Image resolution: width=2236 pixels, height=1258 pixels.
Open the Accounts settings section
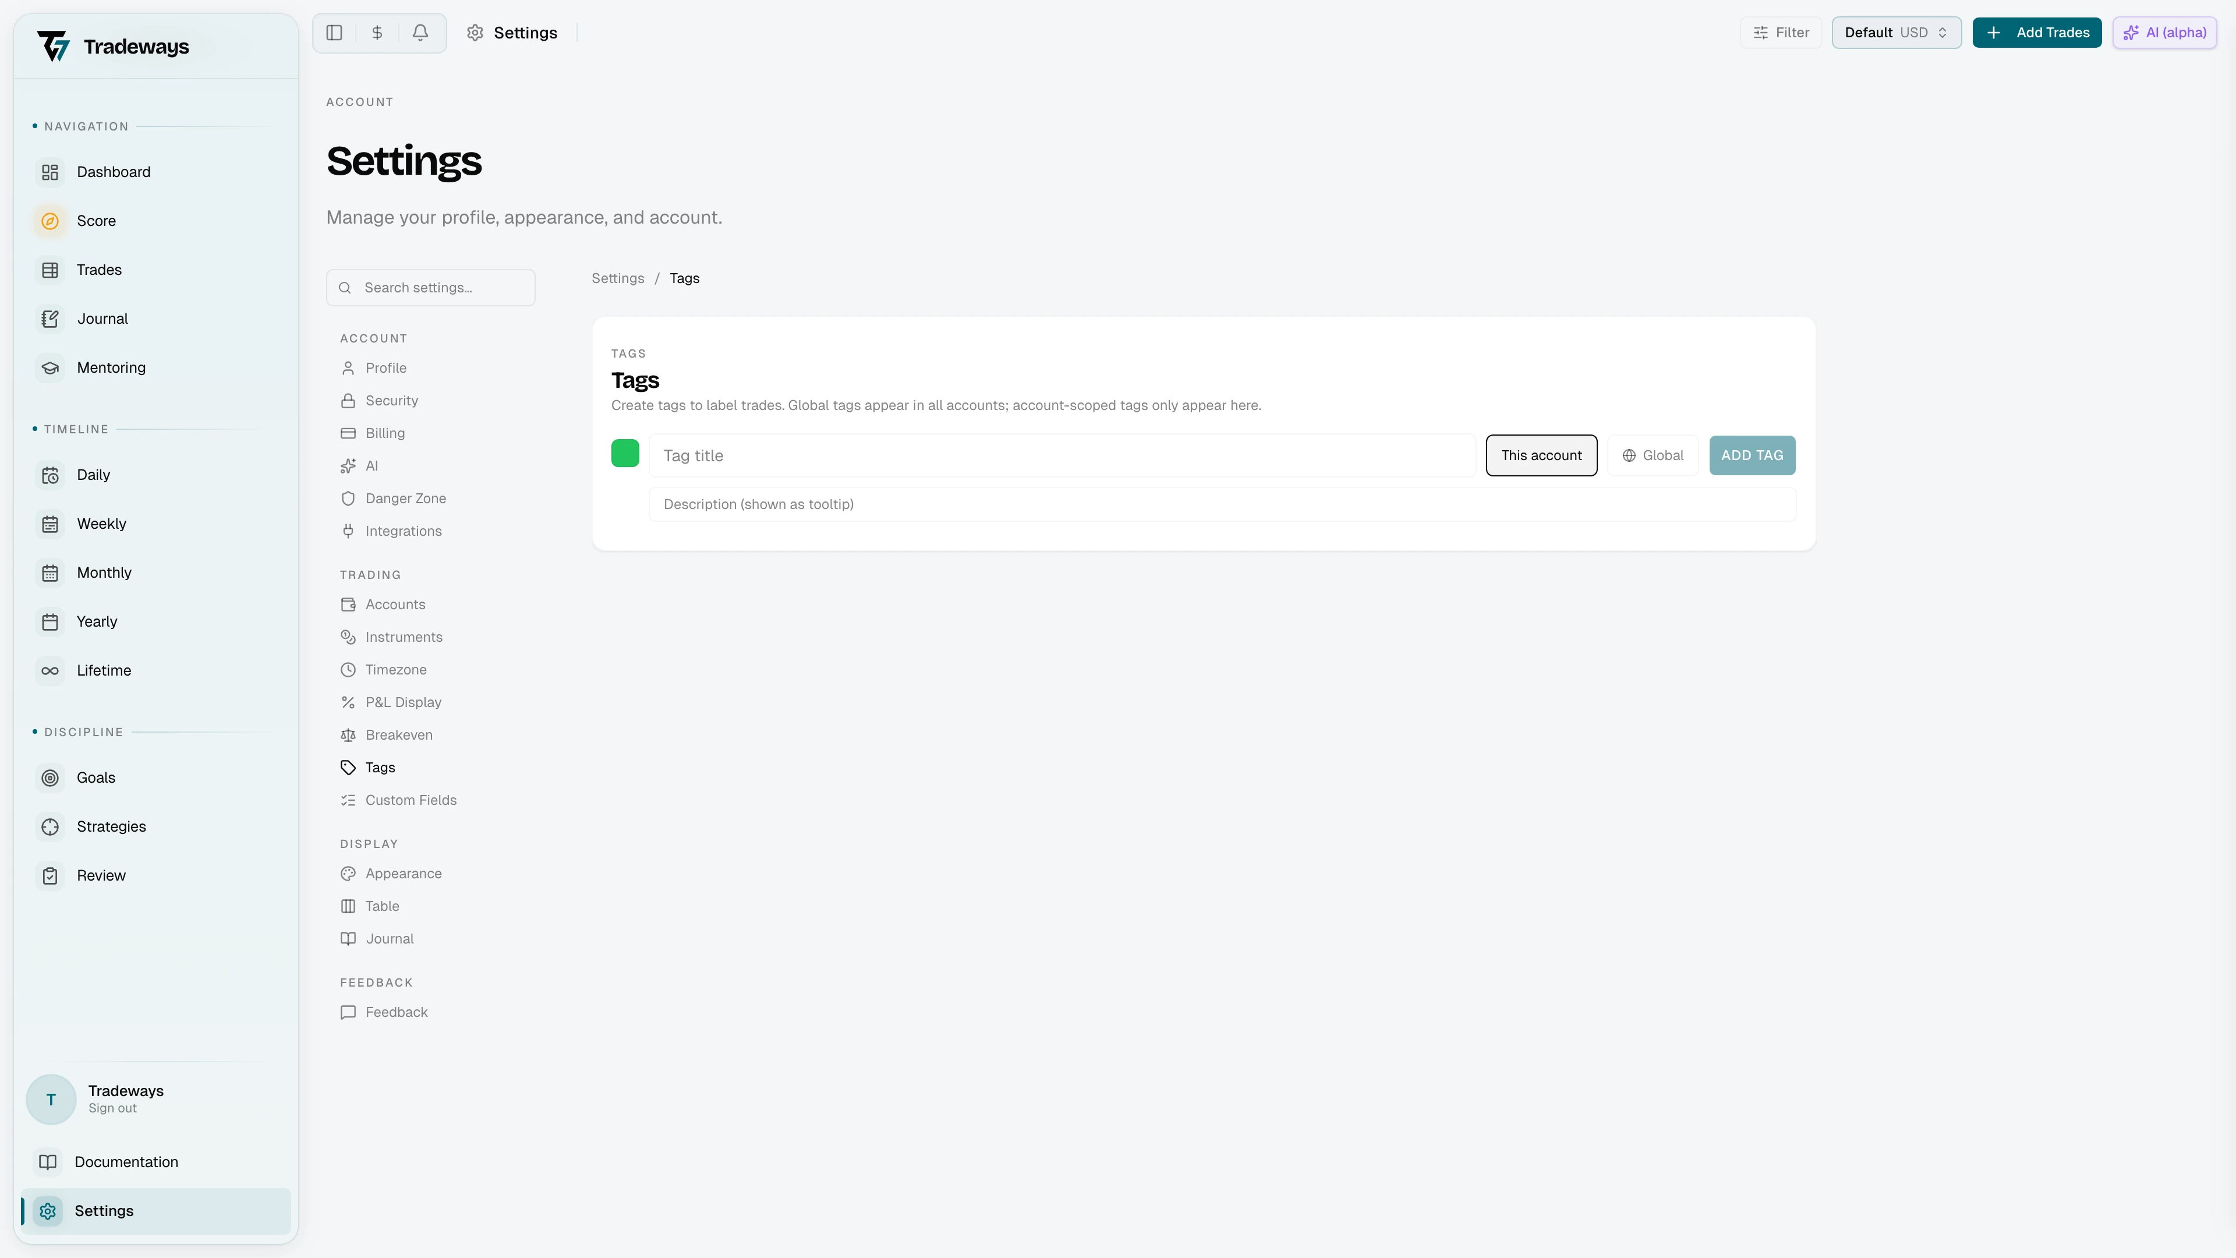(384, 605)
